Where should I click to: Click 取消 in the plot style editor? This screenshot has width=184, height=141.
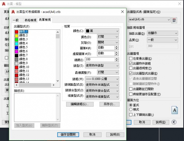pyautogui.click(x=92, y=135)
